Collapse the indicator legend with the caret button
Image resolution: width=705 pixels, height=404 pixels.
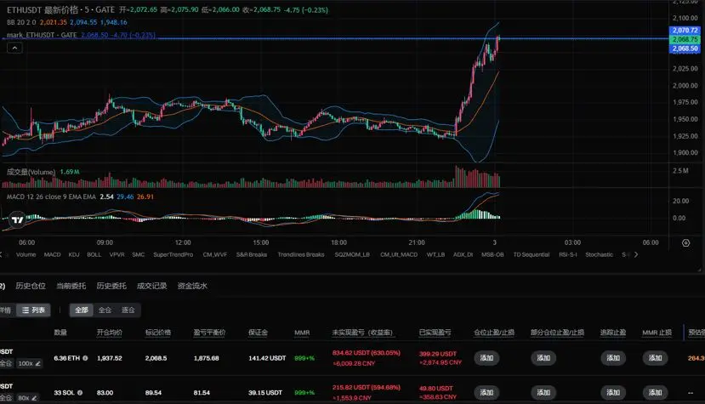point(14,48)
